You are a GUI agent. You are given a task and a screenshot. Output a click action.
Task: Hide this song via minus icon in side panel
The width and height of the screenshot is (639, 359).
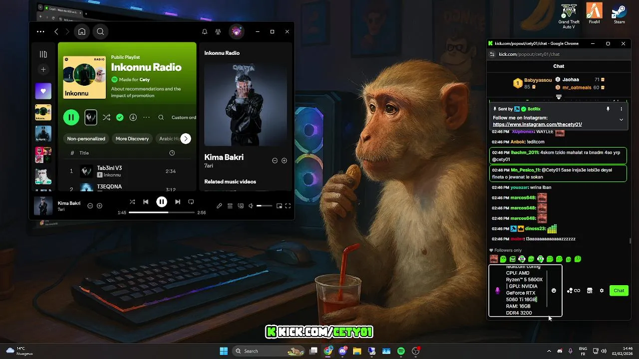275,161
